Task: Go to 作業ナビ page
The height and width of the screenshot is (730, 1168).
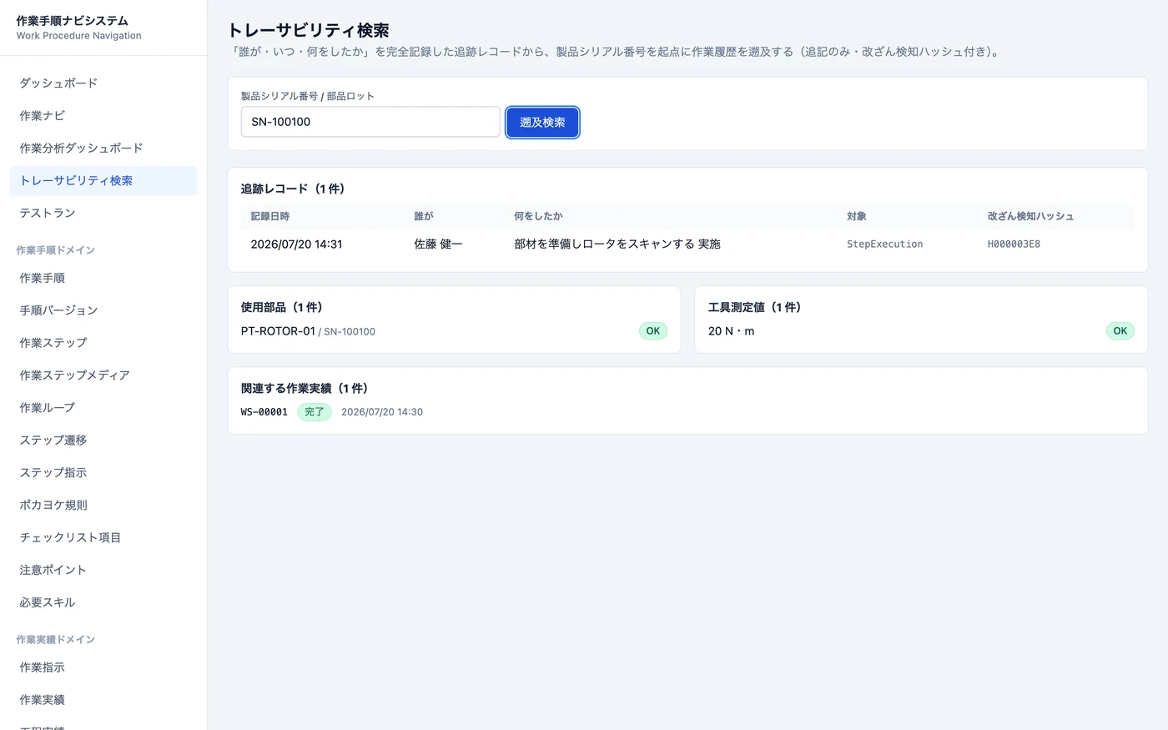Action: point(103,116)
